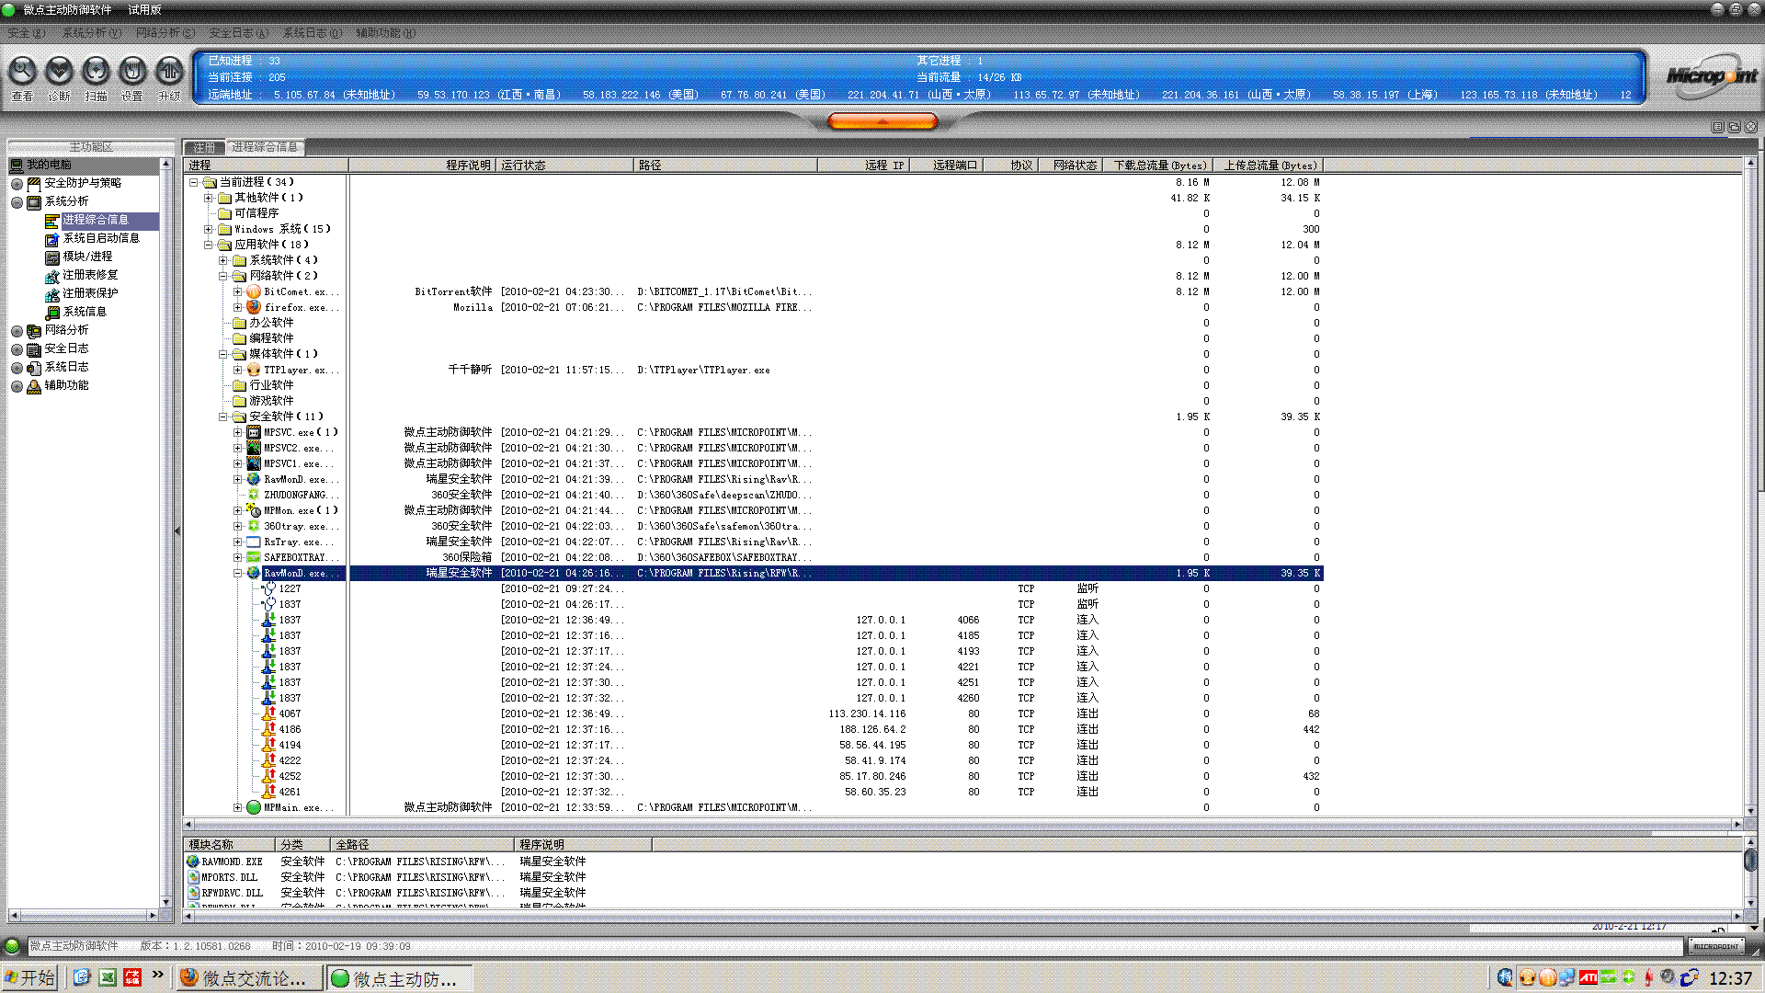
Task: Switch to the 进程综合信息 tab
Action: coord(265,147)
